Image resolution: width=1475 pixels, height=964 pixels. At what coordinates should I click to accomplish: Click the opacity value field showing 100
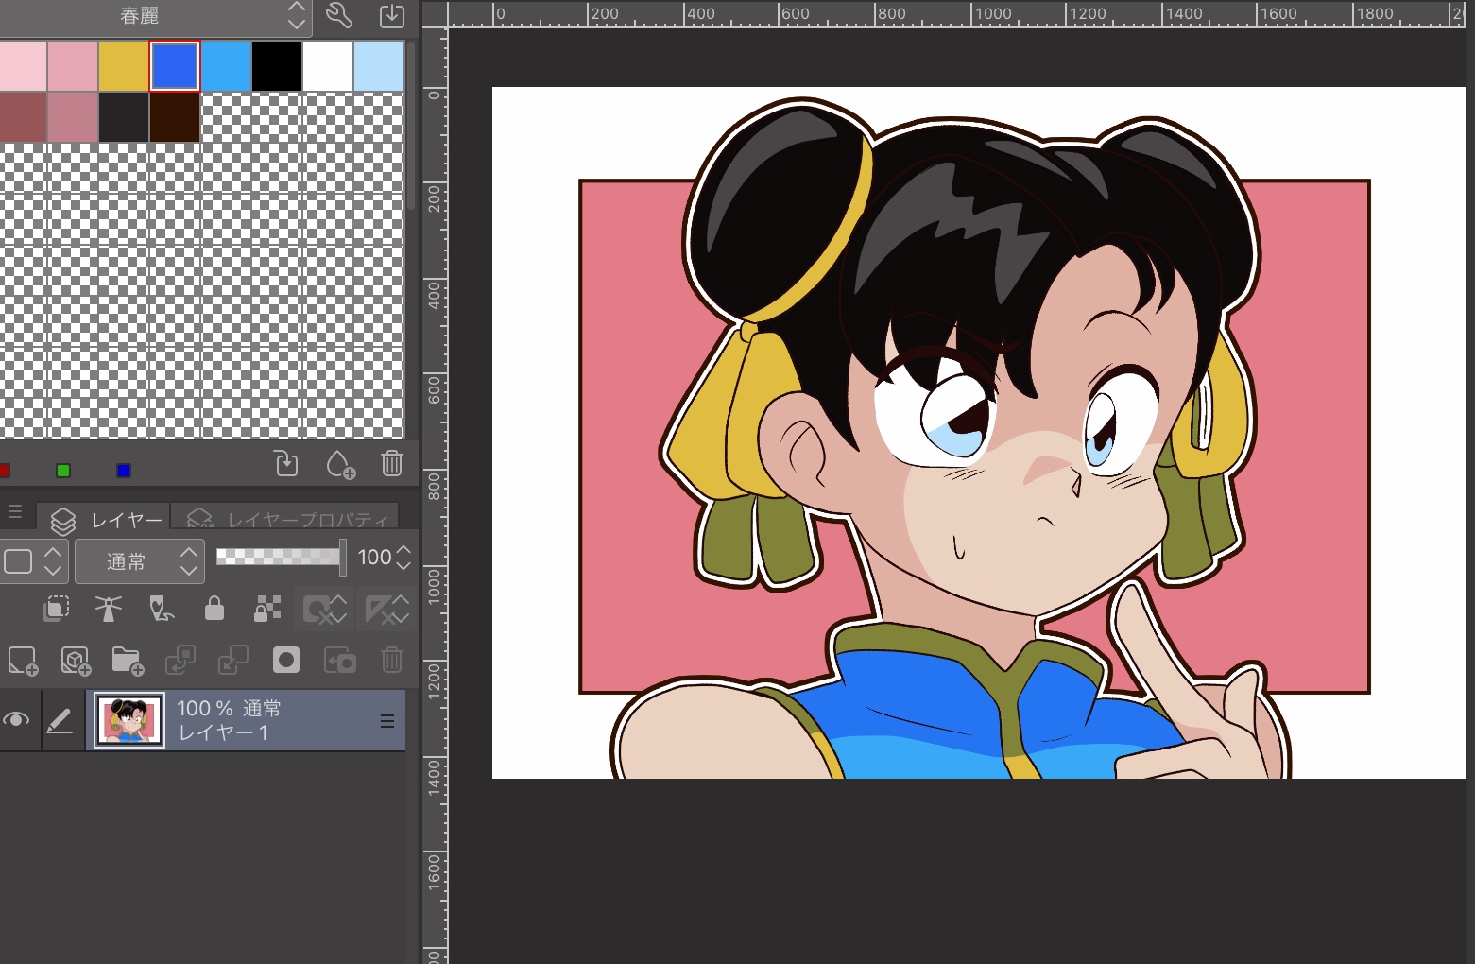coord(375,558)
